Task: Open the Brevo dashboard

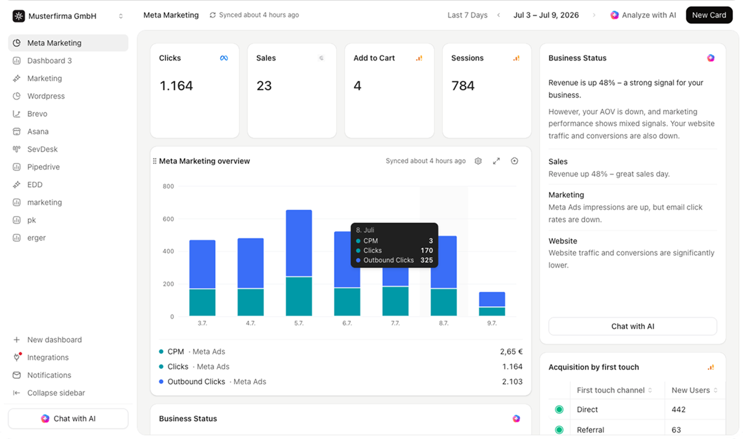Action: [68, 114]
